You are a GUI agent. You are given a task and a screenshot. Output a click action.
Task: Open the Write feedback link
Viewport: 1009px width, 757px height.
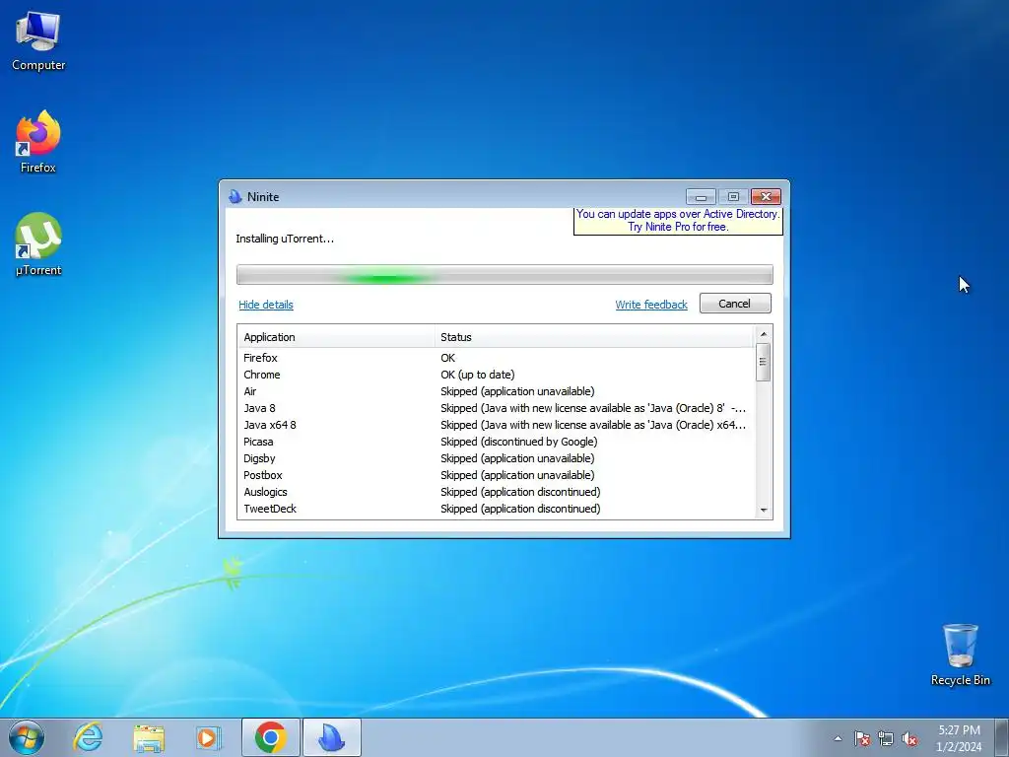(x=651, y=305)
